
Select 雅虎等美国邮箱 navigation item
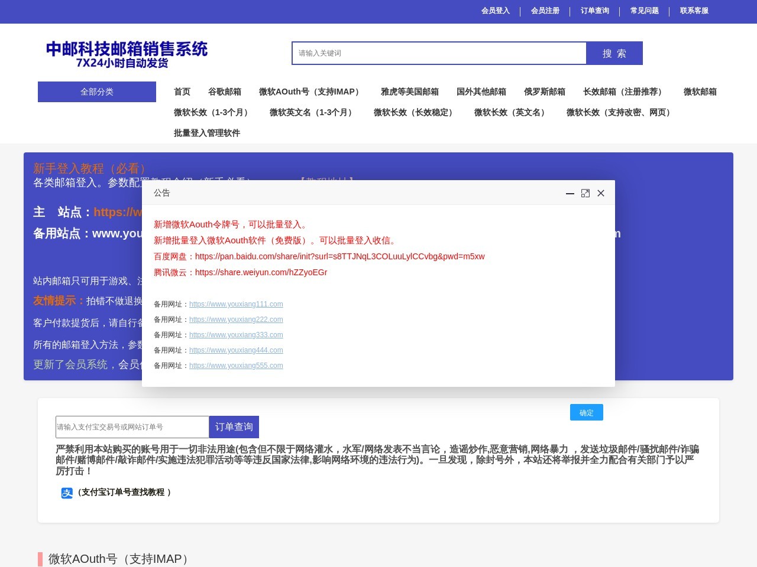point(410,92)
